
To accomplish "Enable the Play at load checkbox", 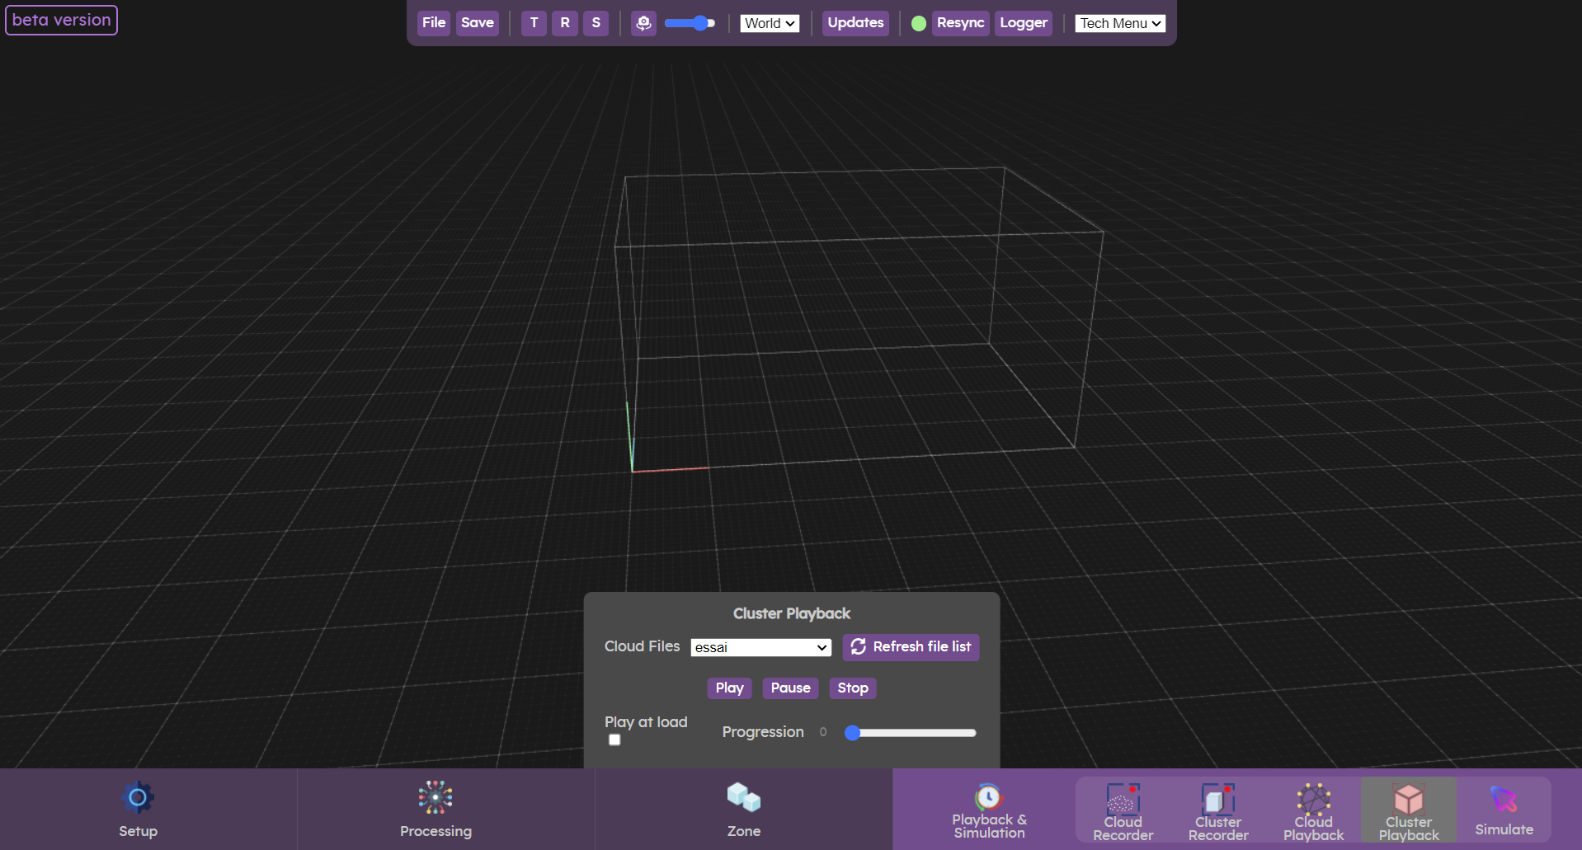I will (x=614, y=740).
